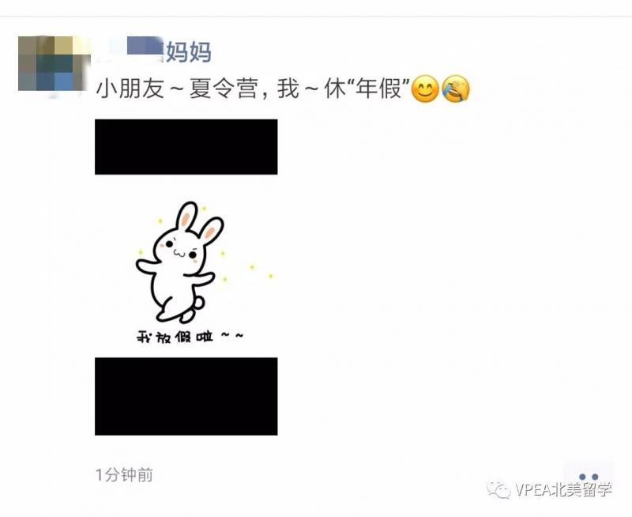Click the rabbit's round tail
This screenshot has height=517, width=632.
(x=198, y=302)
